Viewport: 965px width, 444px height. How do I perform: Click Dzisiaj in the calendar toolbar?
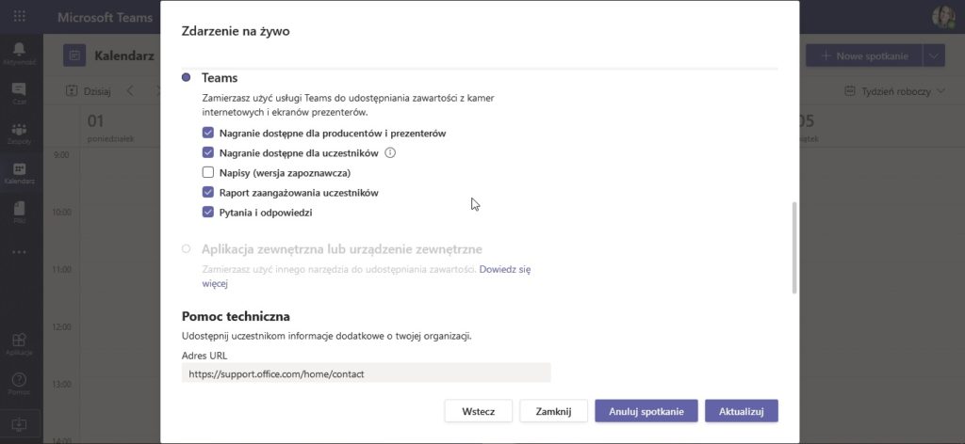coord(89,91)
